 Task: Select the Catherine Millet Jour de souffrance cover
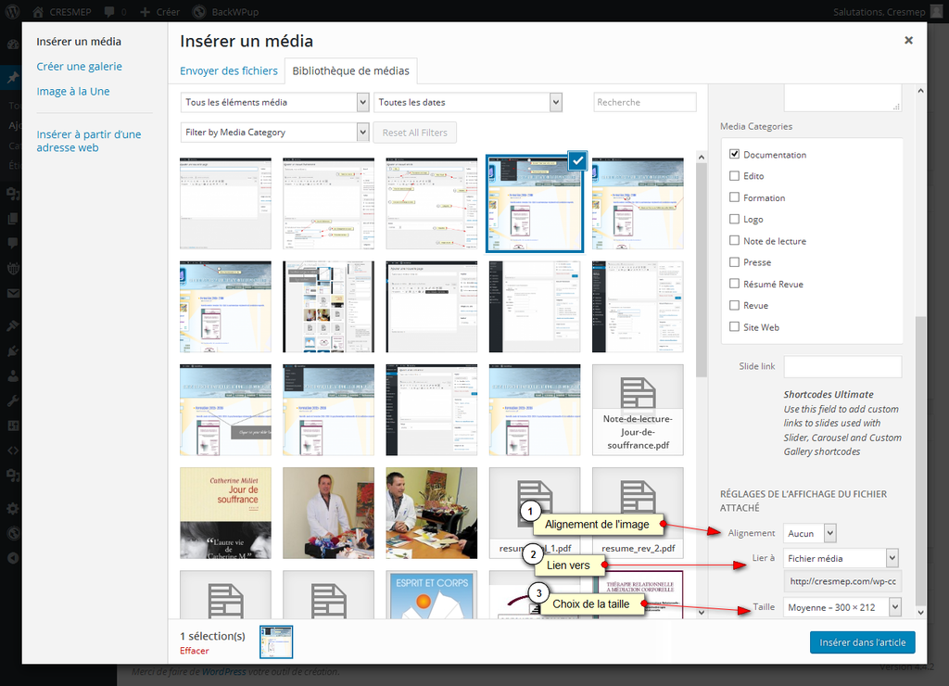[225, 513]
